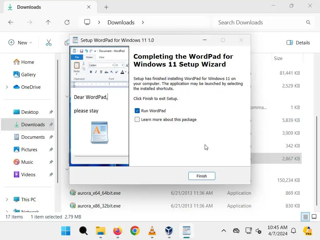This screenshot has width=320, height=240.
Task: Click the Cut scissors icon
Action: point(48,42)
